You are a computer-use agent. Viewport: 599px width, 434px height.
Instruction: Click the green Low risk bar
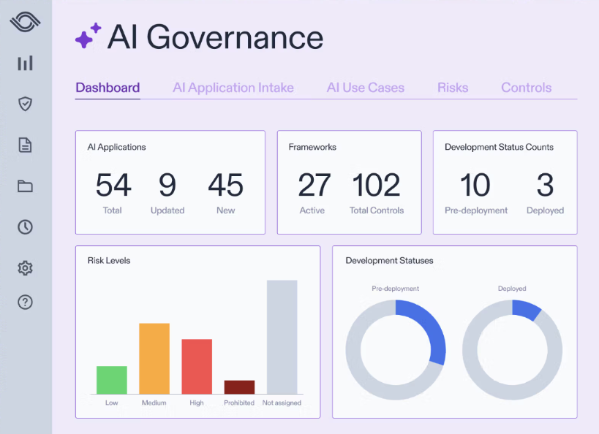(x=112, y=380)
